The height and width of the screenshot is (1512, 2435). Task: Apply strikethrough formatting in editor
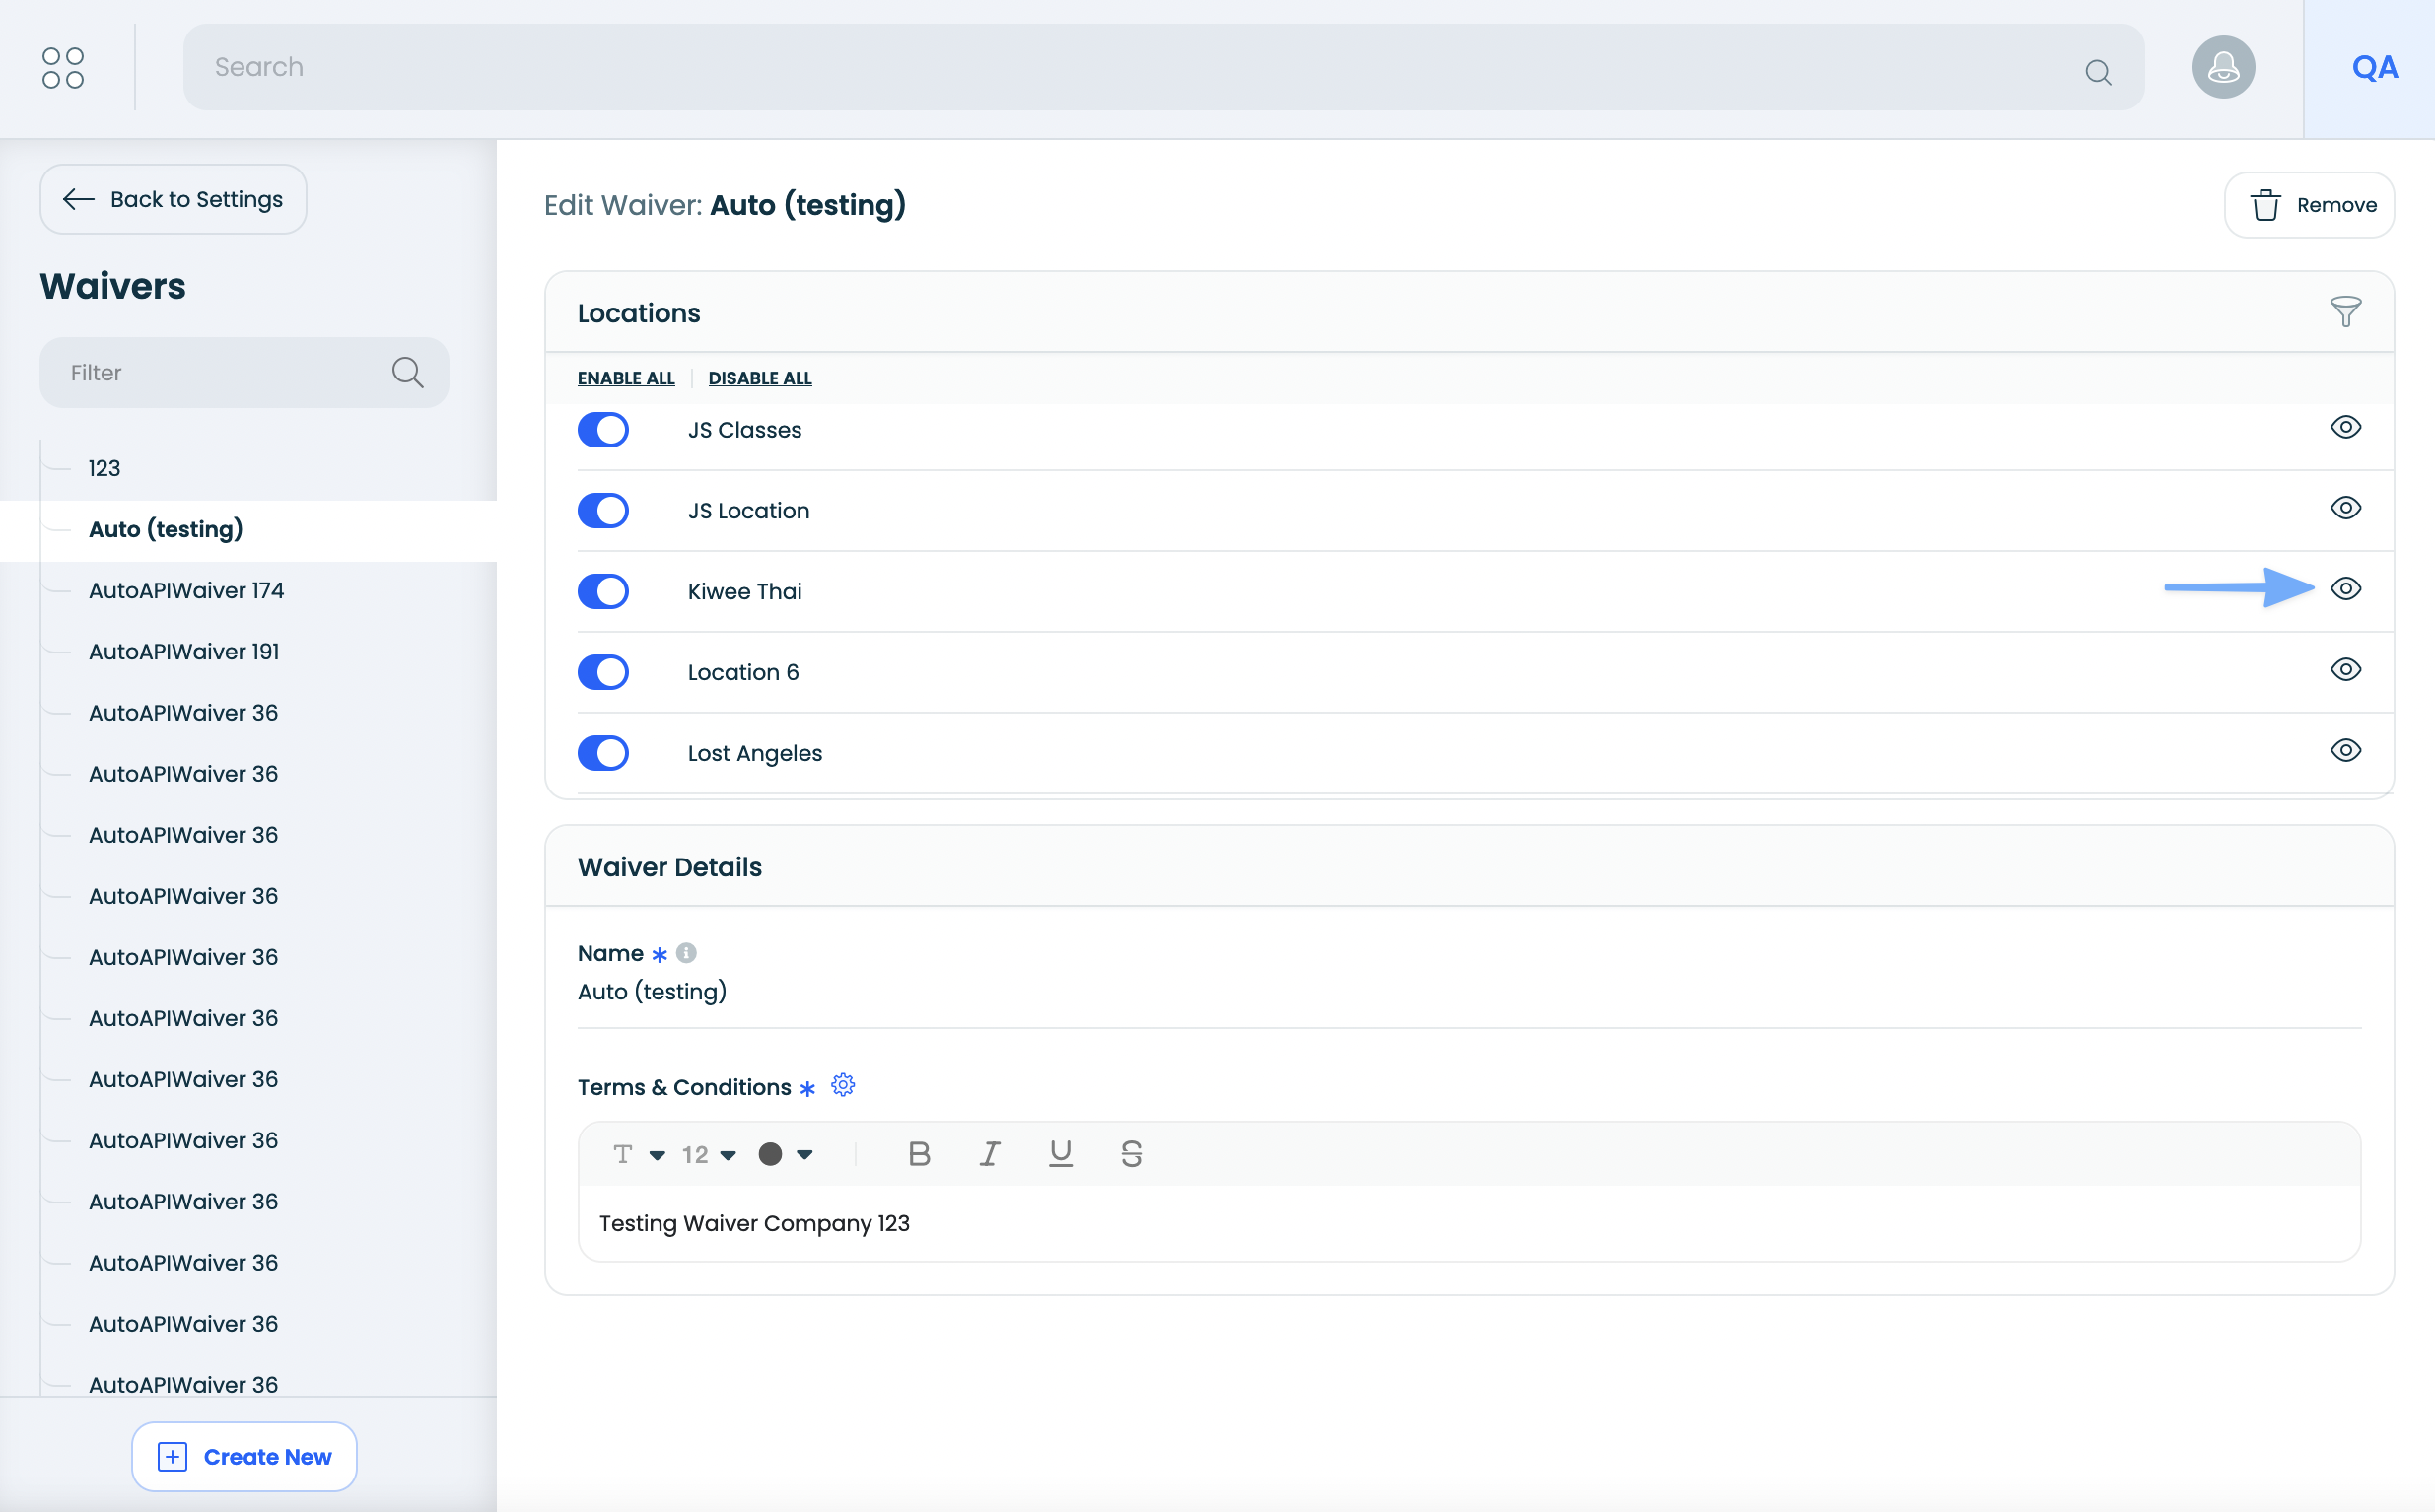1131,1154
